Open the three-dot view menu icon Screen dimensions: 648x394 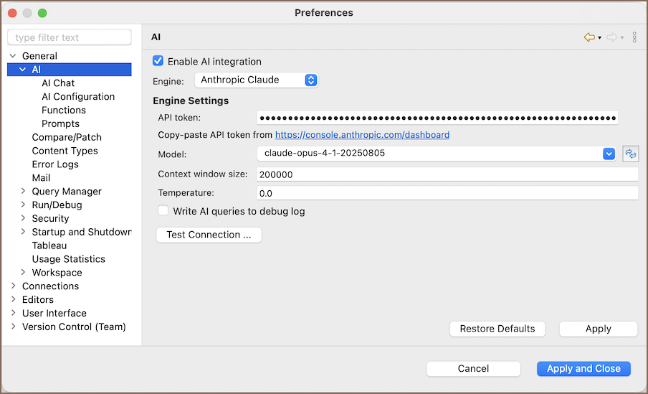(x=634, y=37)
